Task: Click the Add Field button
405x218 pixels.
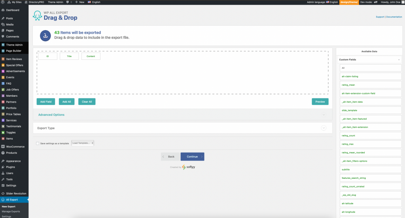Action: (46, 101)
